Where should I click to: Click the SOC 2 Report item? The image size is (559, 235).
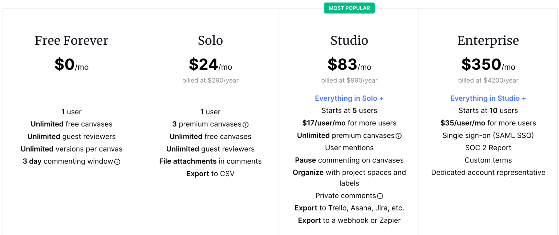point(488,148)
